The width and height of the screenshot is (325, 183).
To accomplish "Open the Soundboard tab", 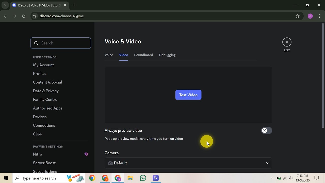I will pyautogui.click(x=143, y=55).
